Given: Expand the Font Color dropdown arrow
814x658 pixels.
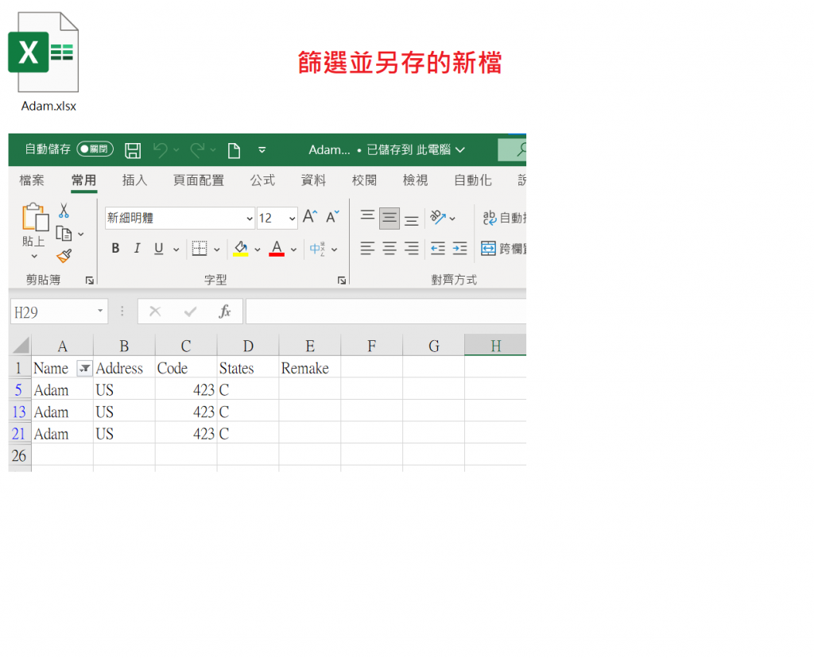Looking at the screenshot, I should 294,250.
